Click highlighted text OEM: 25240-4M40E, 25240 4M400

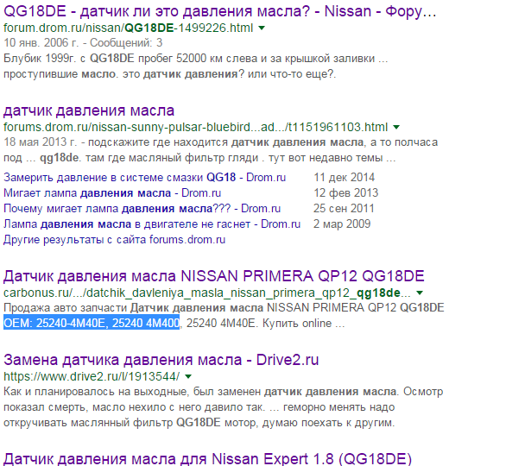(x=92, y=323)
